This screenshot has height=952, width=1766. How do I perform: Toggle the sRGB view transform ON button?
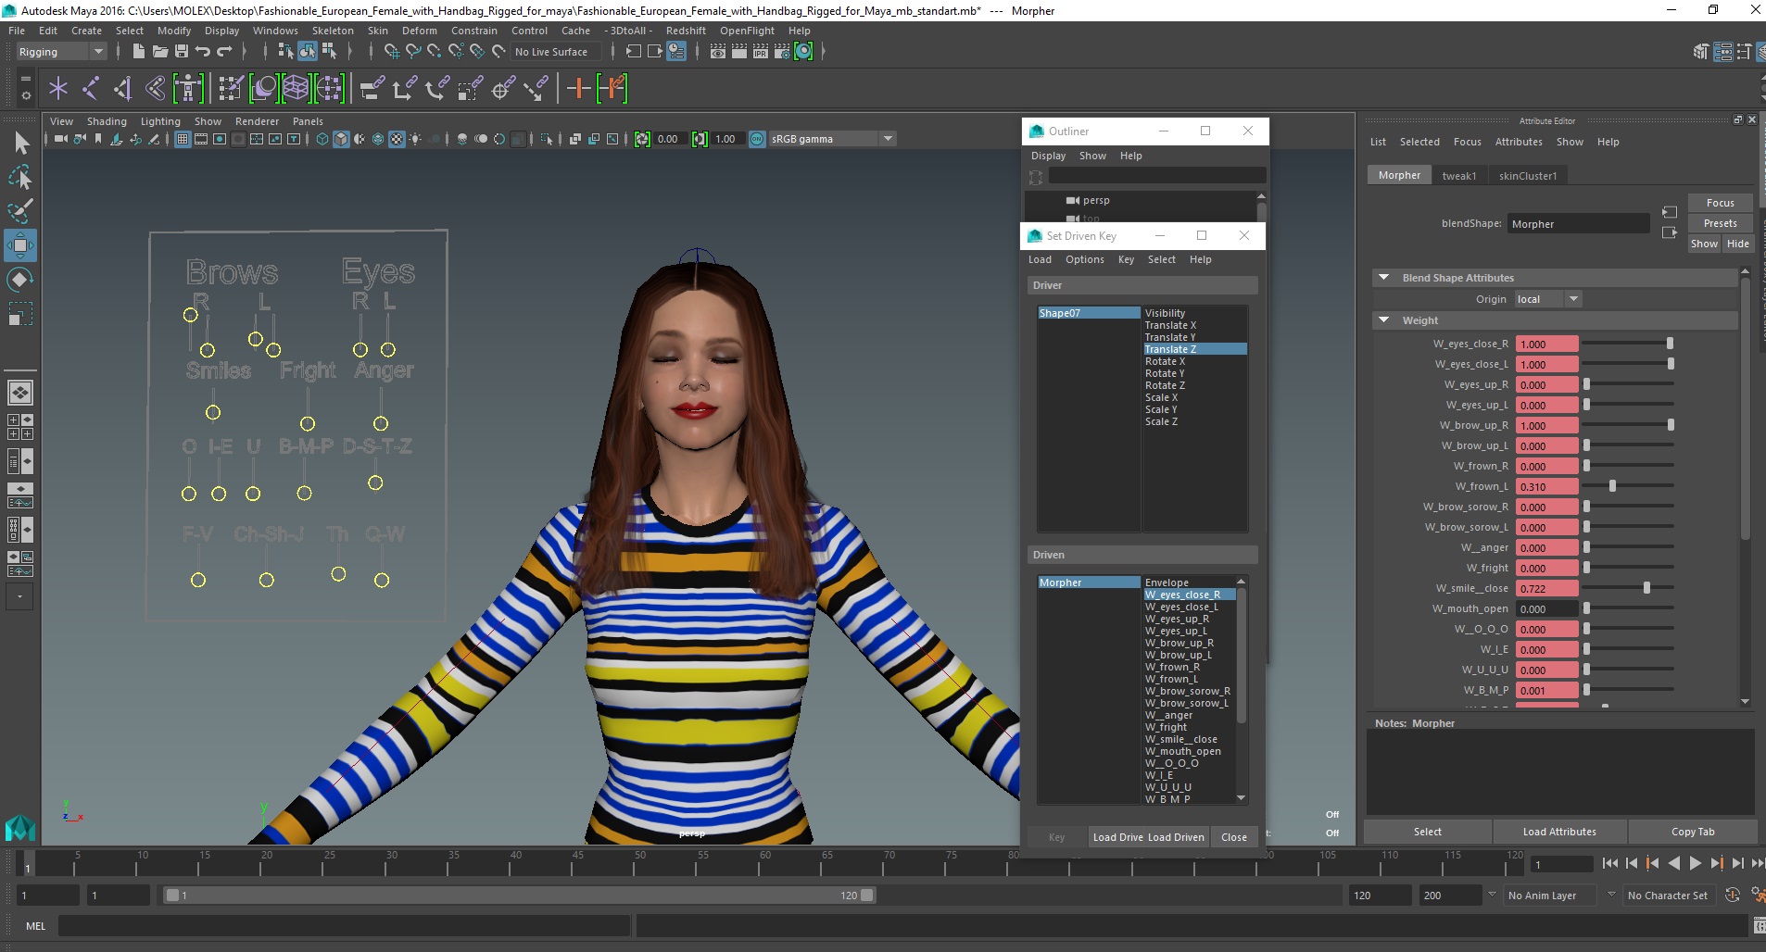(757, 139)
